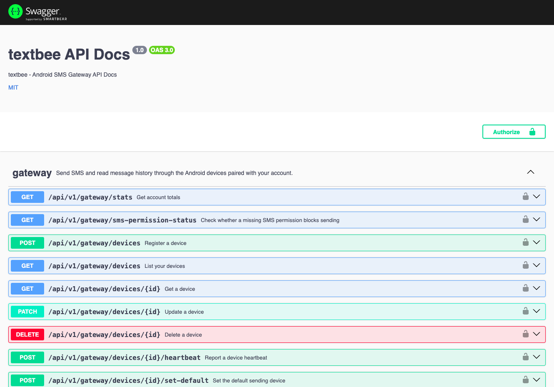Expand the Get a device chevron
The width and height of the screenshot is (554, 387).
coord(537,288)
